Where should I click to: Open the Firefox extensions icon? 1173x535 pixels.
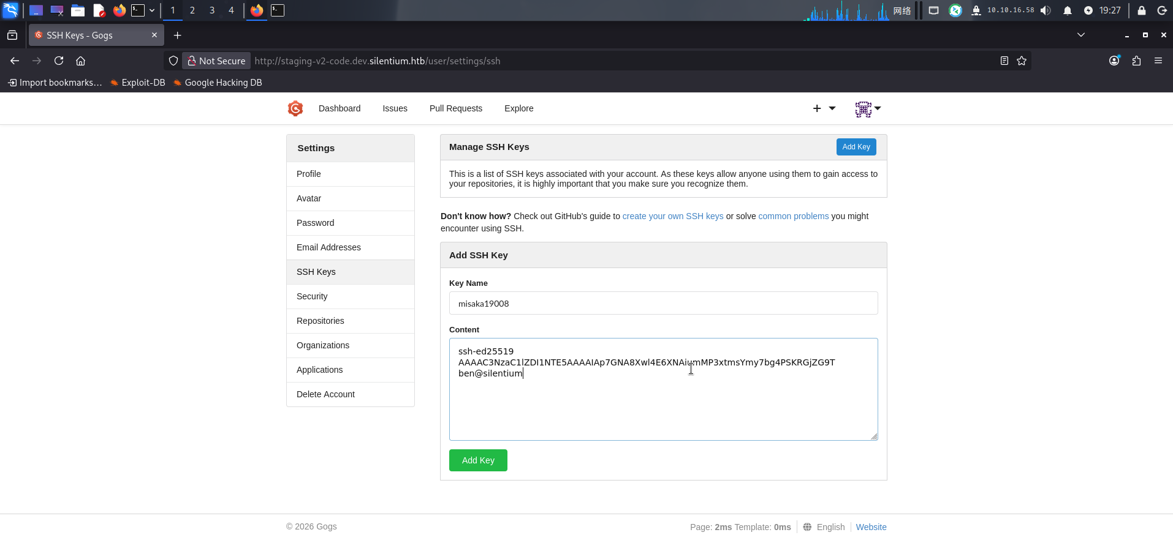coord(1136,61)
